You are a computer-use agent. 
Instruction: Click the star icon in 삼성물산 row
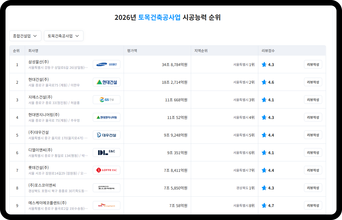(264, 64)
